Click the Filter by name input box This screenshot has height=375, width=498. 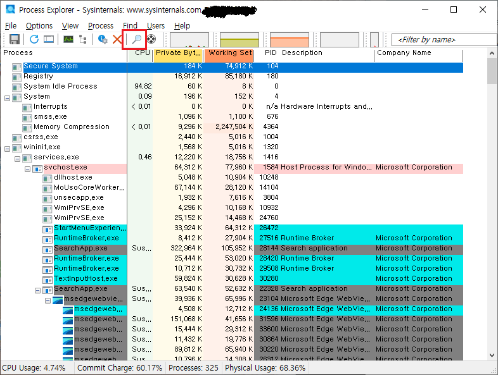pyautogui.click(x=444, y=40)
